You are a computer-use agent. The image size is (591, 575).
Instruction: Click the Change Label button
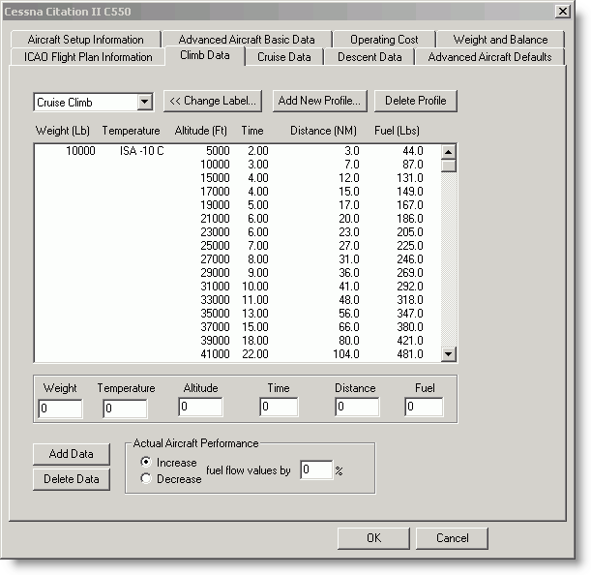213,101
